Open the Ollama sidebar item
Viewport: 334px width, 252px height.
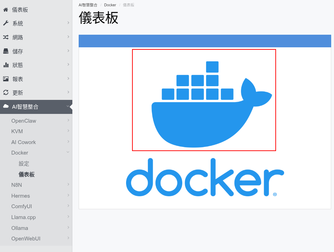[x=20, y=228]
